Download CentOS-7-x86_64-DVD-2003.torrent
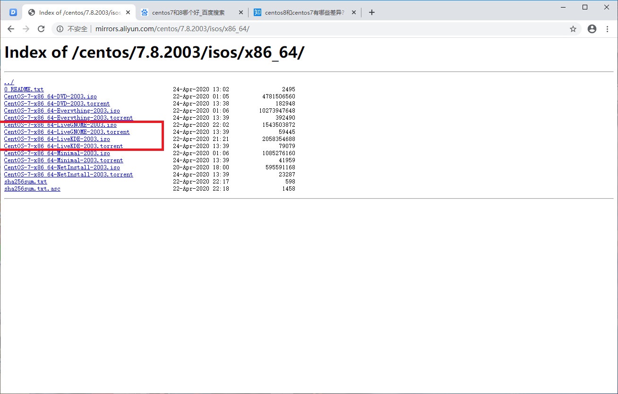The image size is (618, 394). pos(57,104)
